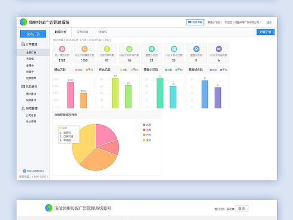Select 全部订单 in the sidebar
This screenshot has height=220, width=293.
click(33, 52)
